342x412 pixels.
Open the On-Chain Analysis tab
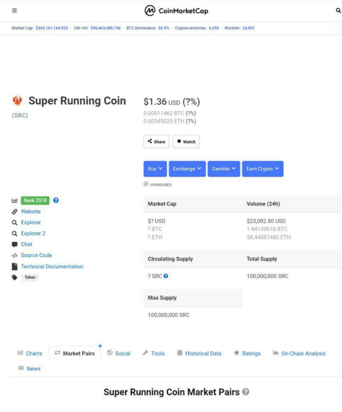coord(299,353)
